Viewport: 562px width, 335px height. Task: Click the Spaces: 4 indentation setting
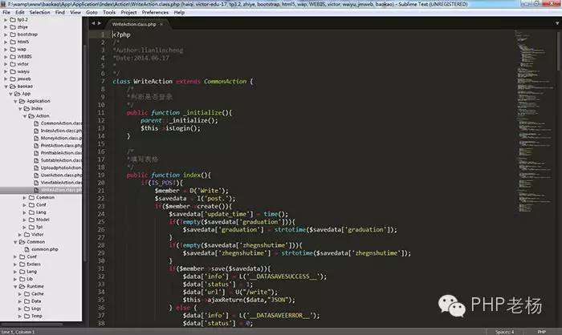point(505,332)
